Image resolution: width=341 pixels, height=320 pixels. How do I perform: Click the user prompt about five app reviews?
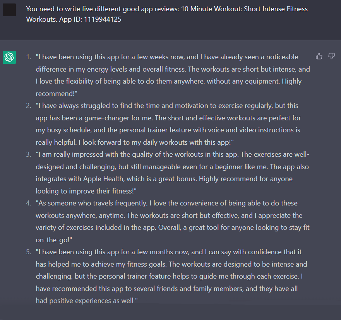click(x=167, y=14)
